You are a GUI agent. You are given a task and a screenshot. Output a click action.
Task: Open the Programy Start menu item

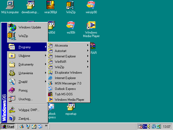pos(27,47)
